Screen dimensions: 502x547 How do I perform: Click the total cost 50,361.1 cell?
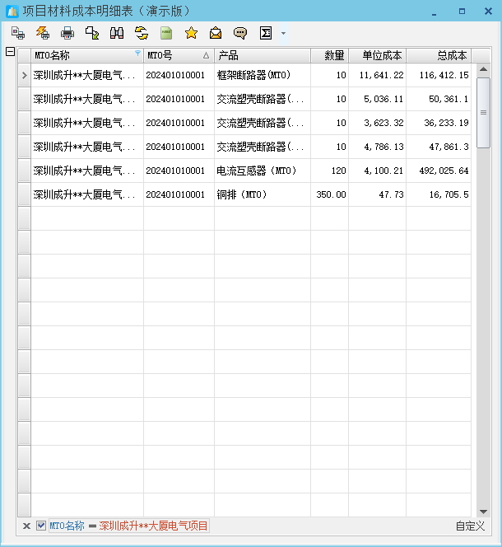coord(439,99)
